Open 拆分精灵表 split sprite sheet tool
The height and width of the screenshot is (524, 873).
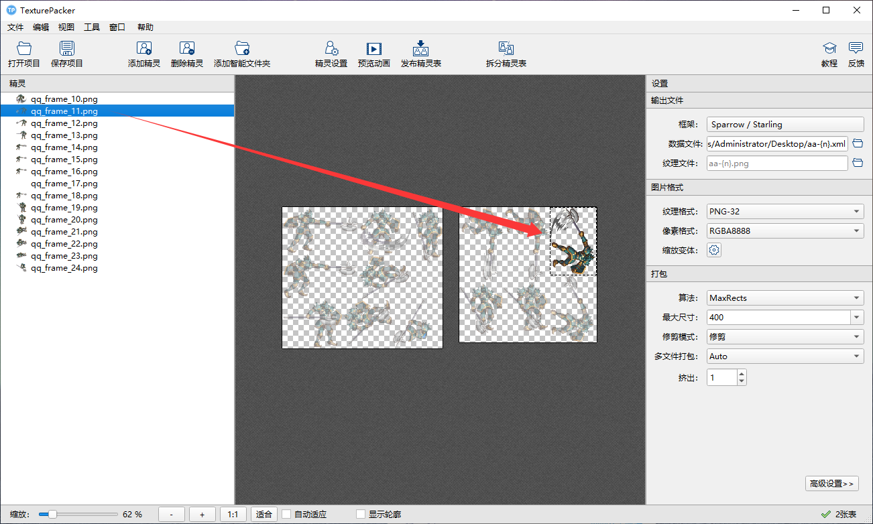[x=506, y=49]
